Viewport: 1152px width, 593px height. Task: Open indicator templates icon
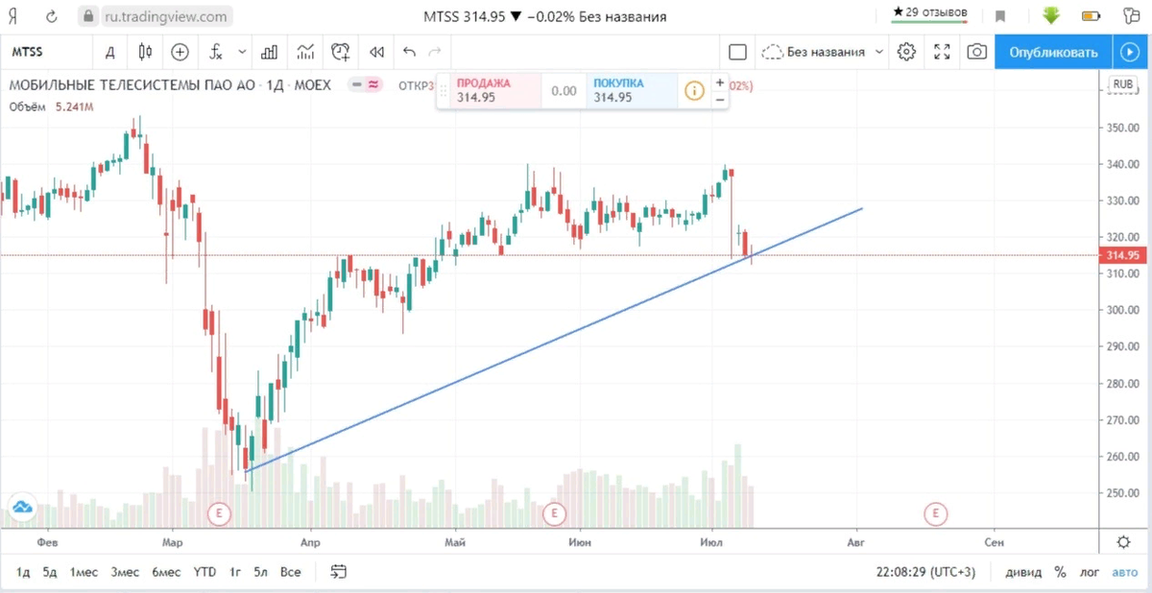click(305, 52)
